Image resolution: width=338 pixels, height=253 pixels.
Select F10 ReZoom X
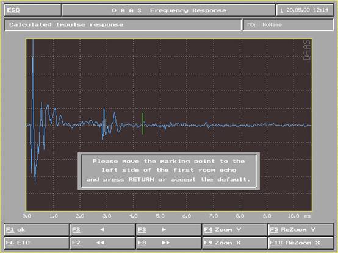click(301, 243)
